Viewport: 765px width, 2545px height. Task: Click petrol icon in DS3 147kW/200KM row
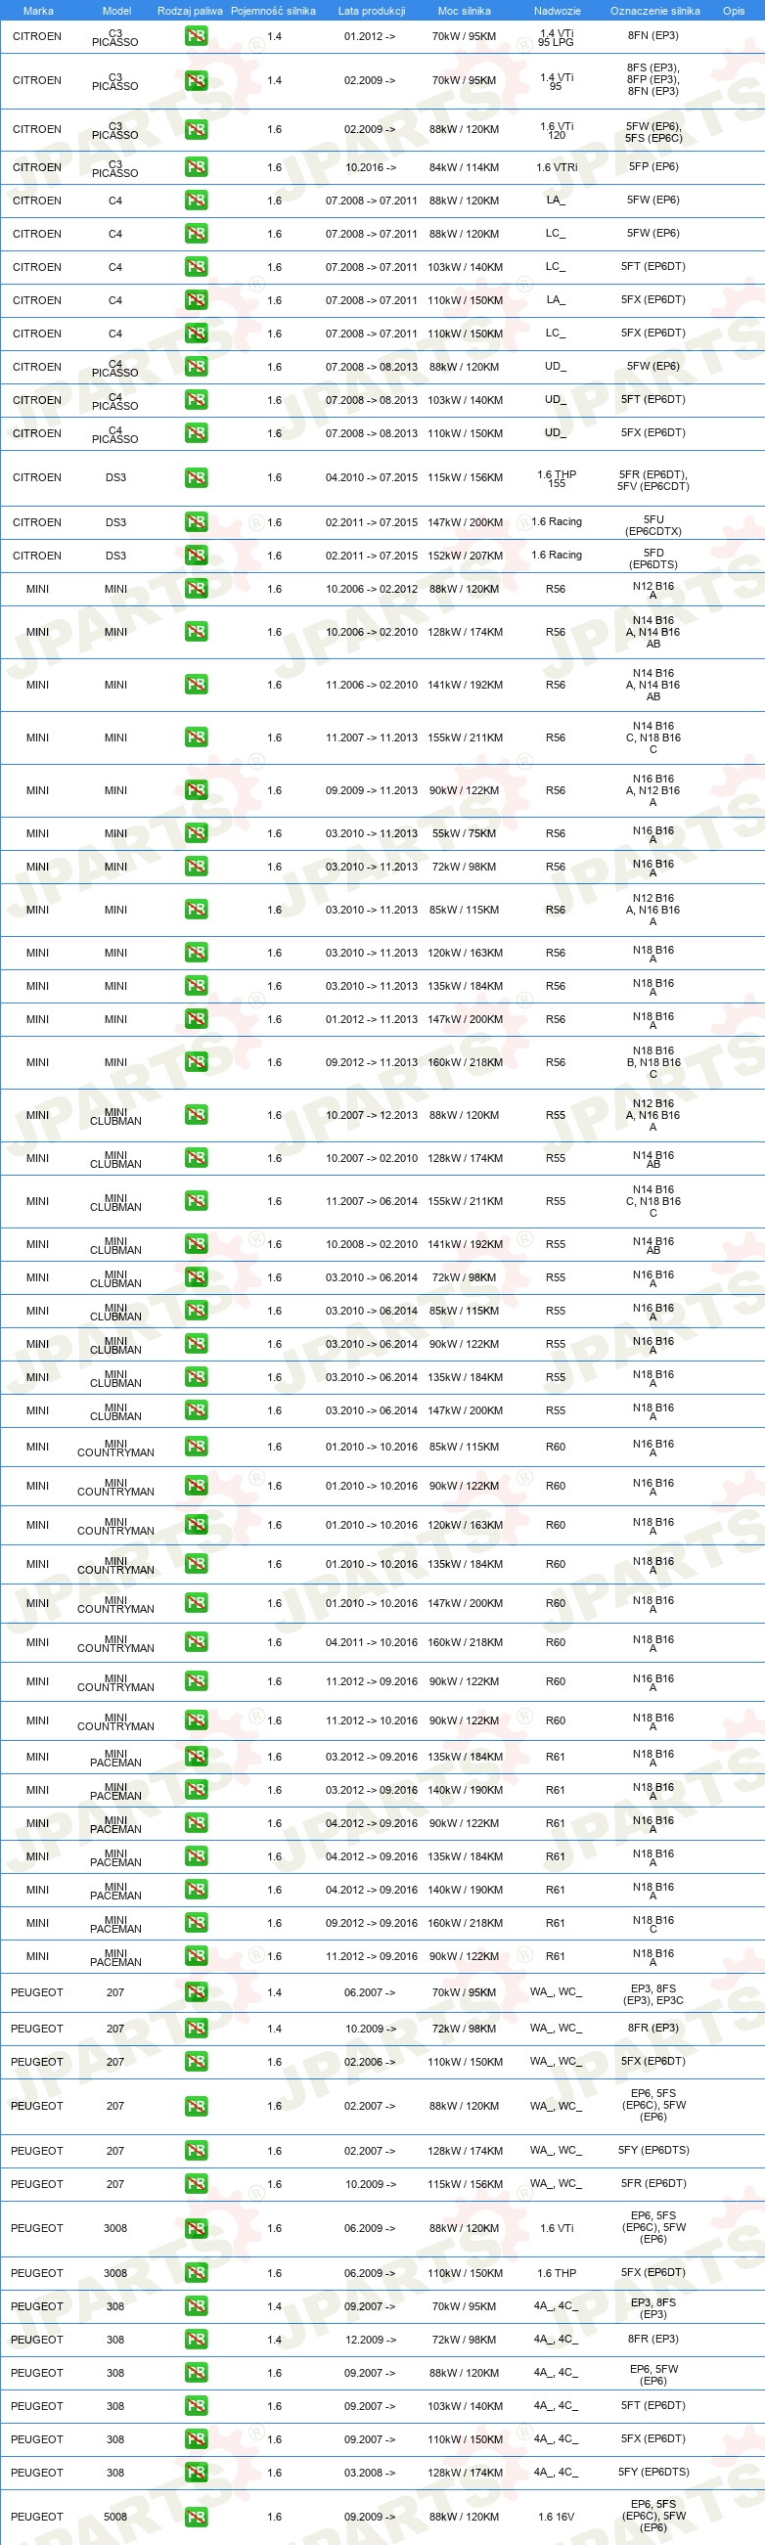[196, 521]
